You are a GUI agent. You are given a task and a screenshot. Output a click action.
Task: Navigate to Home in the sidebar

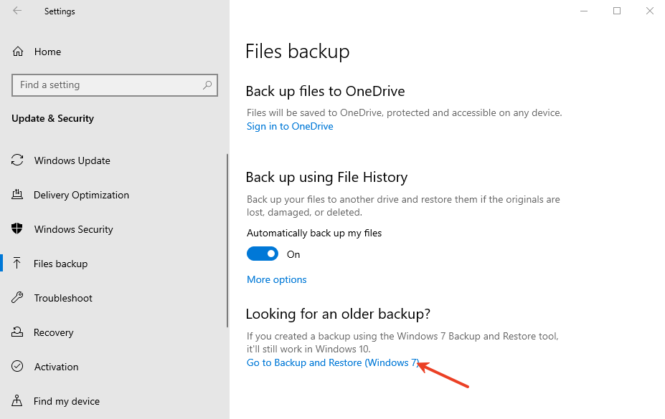pos(47,52)
